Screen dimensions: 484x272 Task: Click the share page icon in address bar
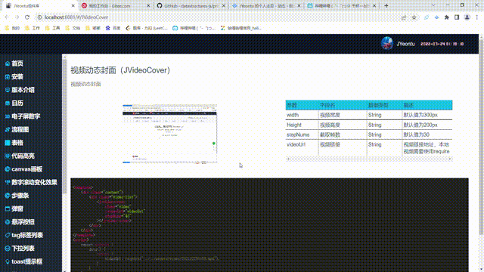[x=404, y=17]
